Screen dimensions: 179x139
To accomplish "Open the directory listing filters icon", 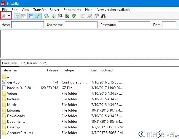I will (x=83, y=16).
